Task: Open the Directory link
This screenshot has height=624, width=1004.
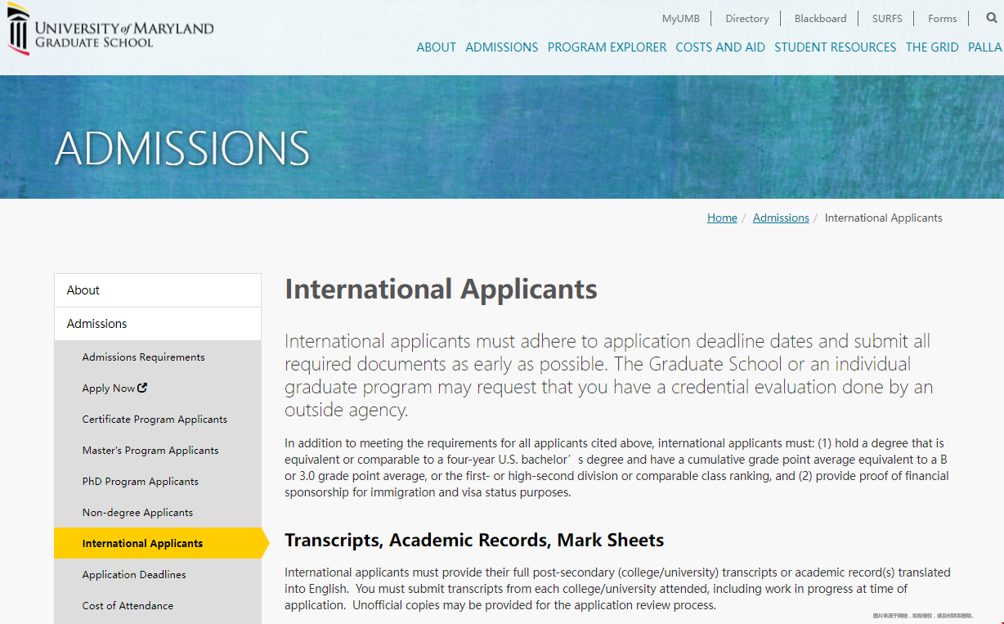Action: pos(746,19)
